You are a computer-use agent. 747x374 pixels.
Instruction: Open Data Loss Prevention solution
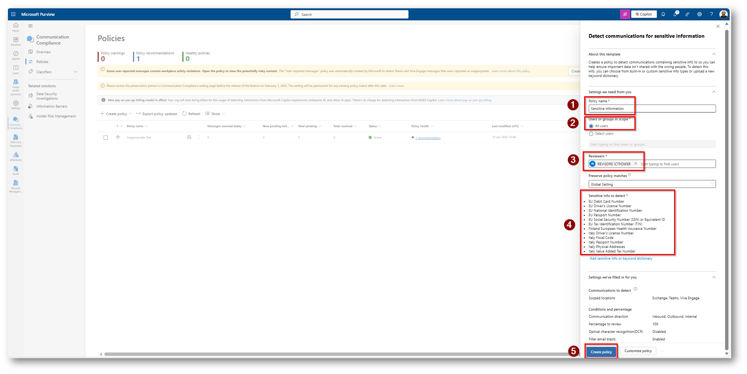coord(16,140)
